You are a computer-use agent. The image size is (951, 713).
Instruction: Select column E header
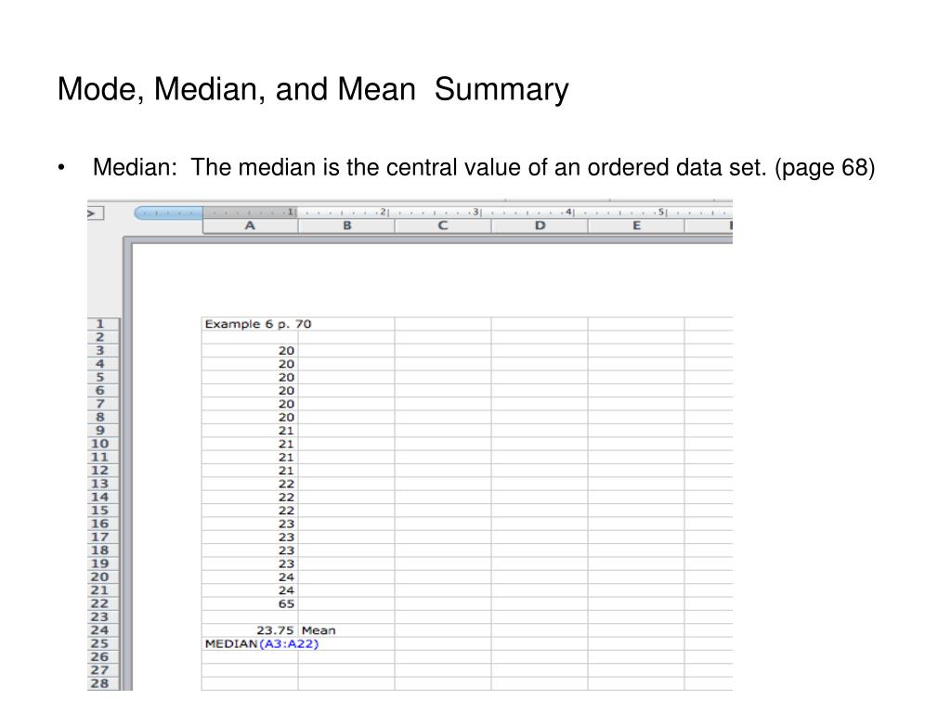[x=635, y=226]
